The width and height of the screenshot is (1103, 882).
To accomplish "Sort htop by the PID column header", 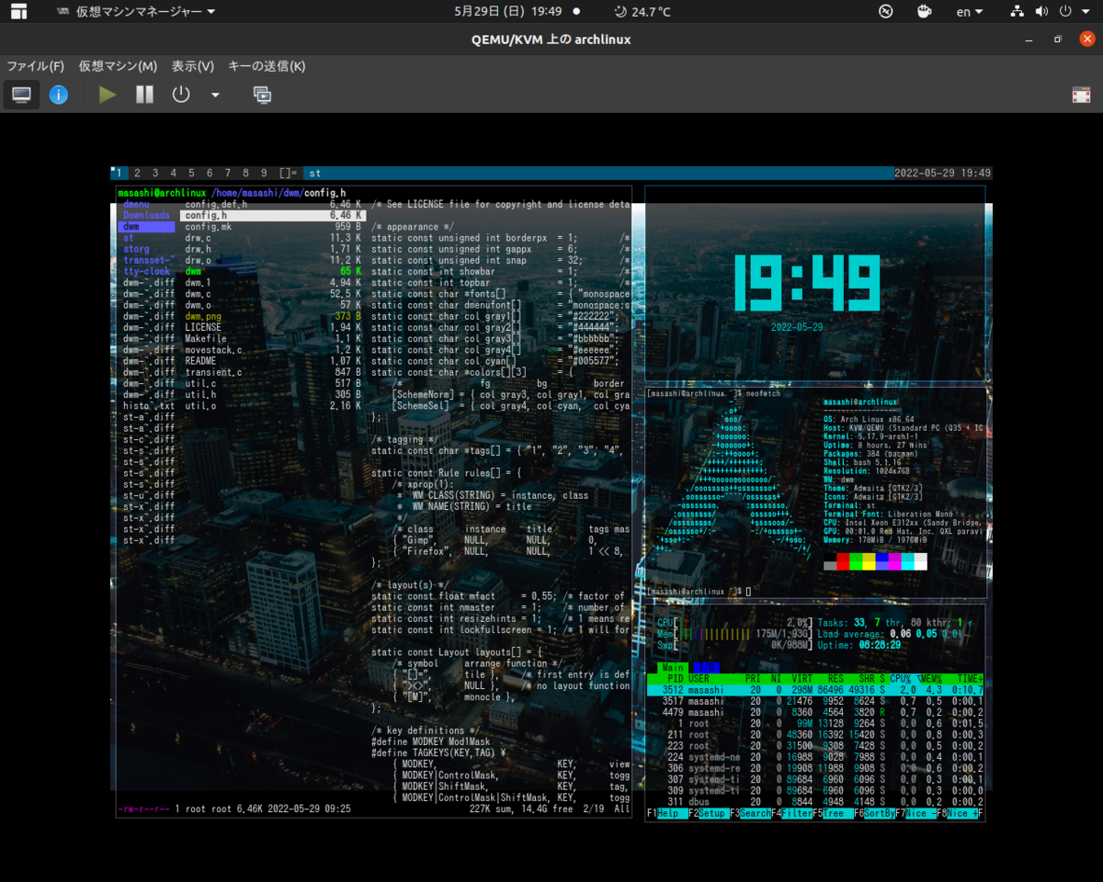I will click(x=675, y=679).
